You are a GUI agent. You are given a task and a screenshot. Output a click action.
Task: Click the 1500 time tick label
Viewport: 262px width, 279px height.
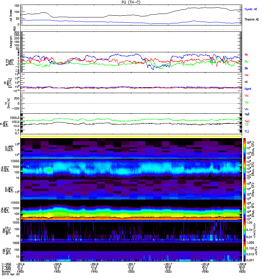point(131,272)
